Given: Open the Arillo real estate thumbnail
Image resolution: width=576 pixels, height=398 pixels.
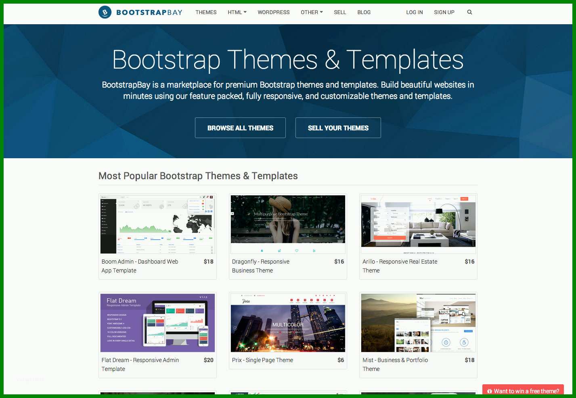Looking at the screenshot, I should pos(418,224).
